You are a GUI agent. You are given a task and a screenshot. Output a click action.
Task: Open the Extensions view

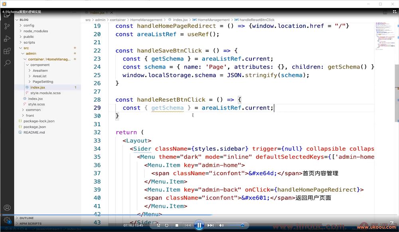[x=7, y=51]
